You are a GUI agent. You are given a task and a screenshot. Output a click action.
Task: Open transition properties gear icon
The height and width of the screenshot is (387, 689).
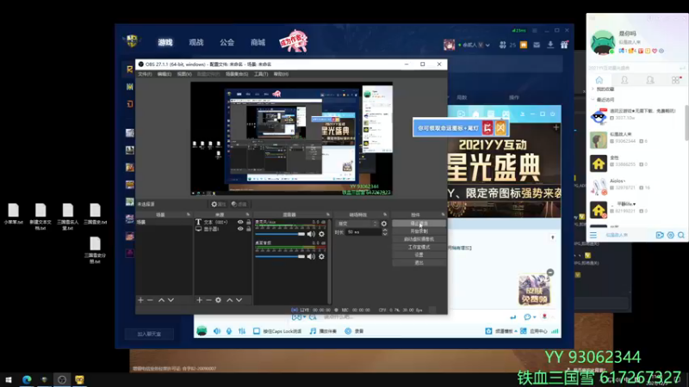tap(384, 224)
